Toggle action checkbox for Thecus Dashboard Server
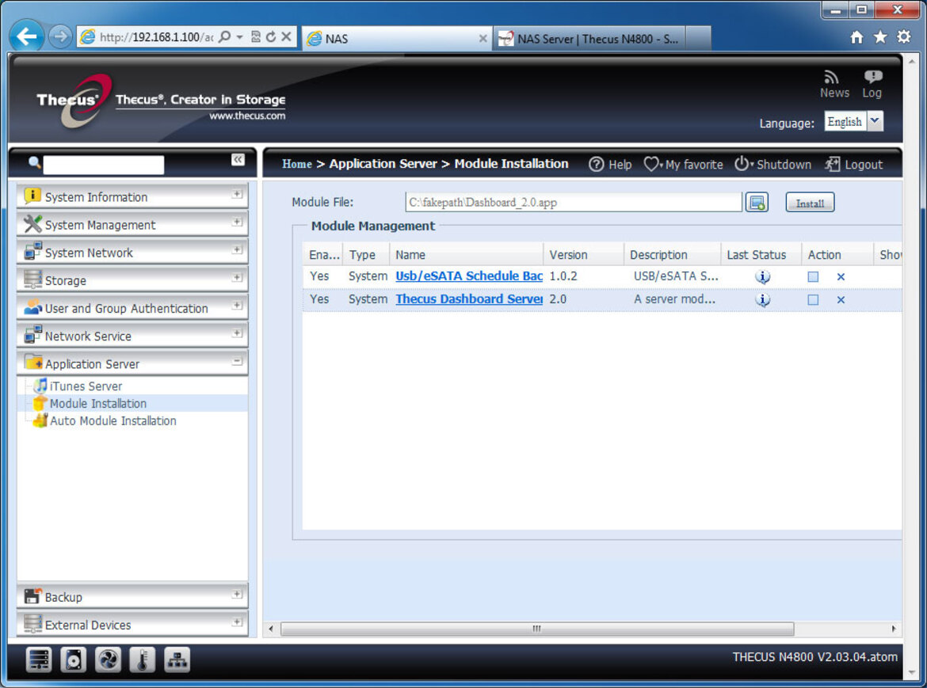927x688 pixels. [x=814, y=299]
